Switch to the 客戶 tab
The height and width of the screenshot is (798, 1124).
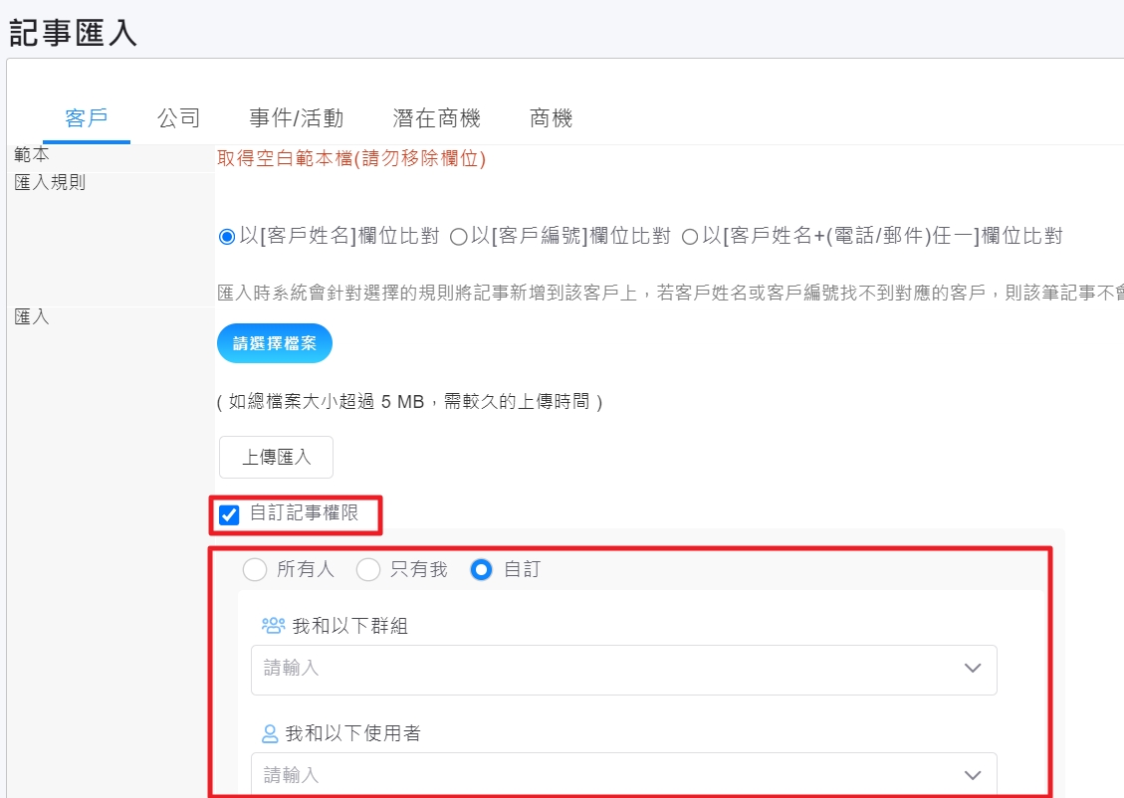87,118
